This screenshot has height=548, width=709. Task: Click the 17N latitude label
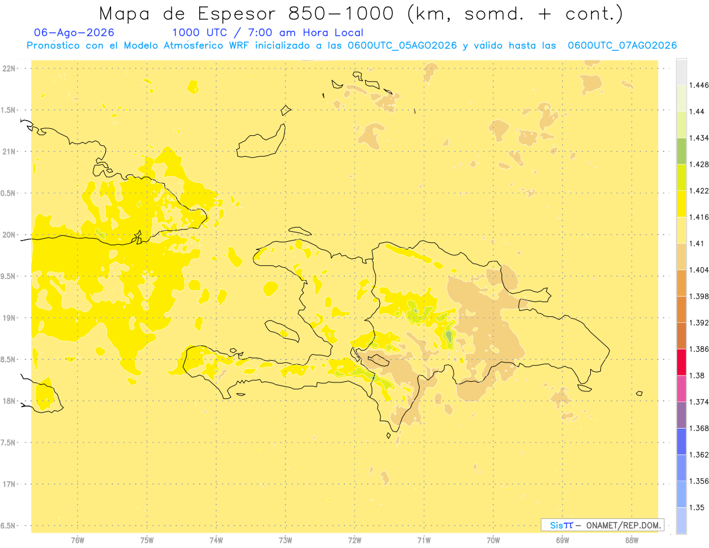(x=8, y=484)
